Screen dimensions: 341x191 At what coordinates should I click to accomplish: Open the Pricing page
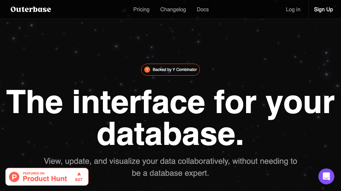(x=141, y=9)
